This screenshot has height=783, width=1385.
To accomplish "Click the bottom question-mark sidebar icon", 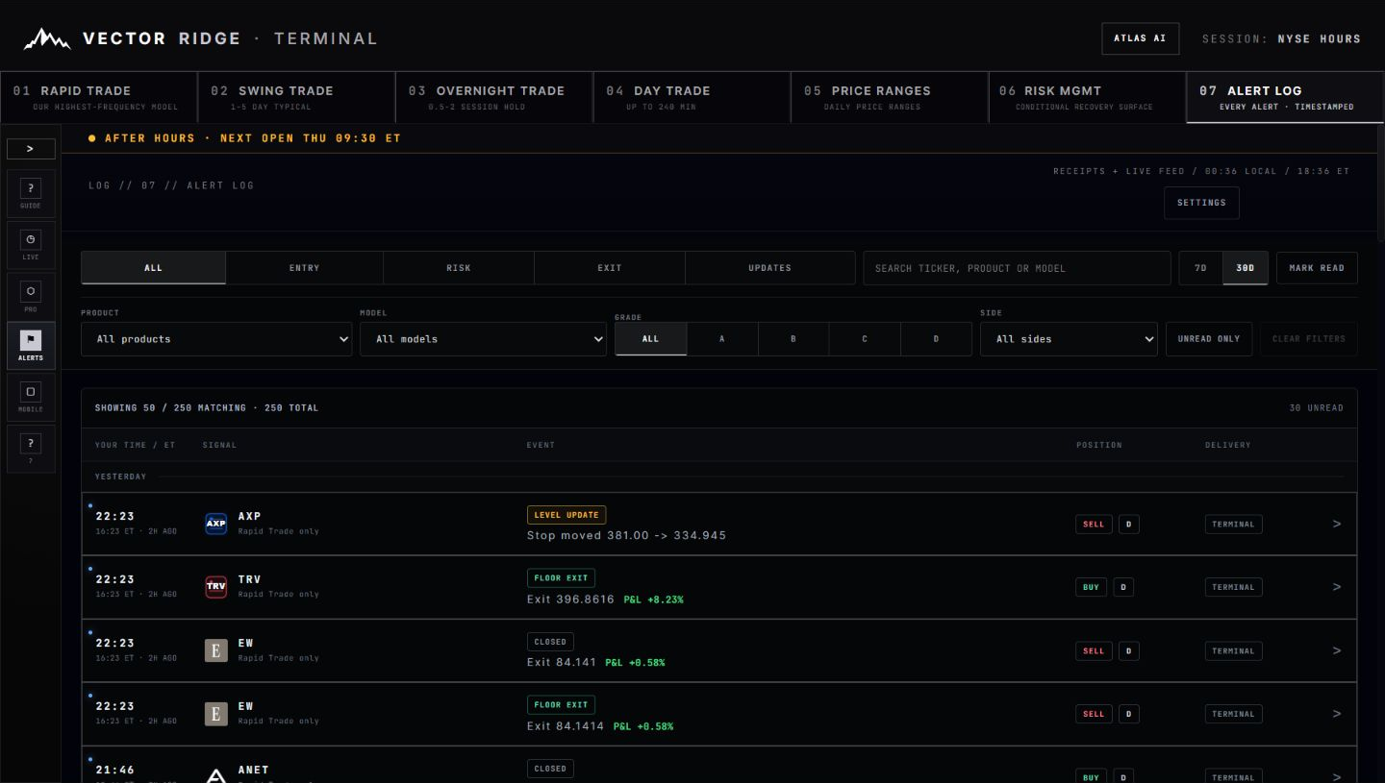I will coord(31,448).
